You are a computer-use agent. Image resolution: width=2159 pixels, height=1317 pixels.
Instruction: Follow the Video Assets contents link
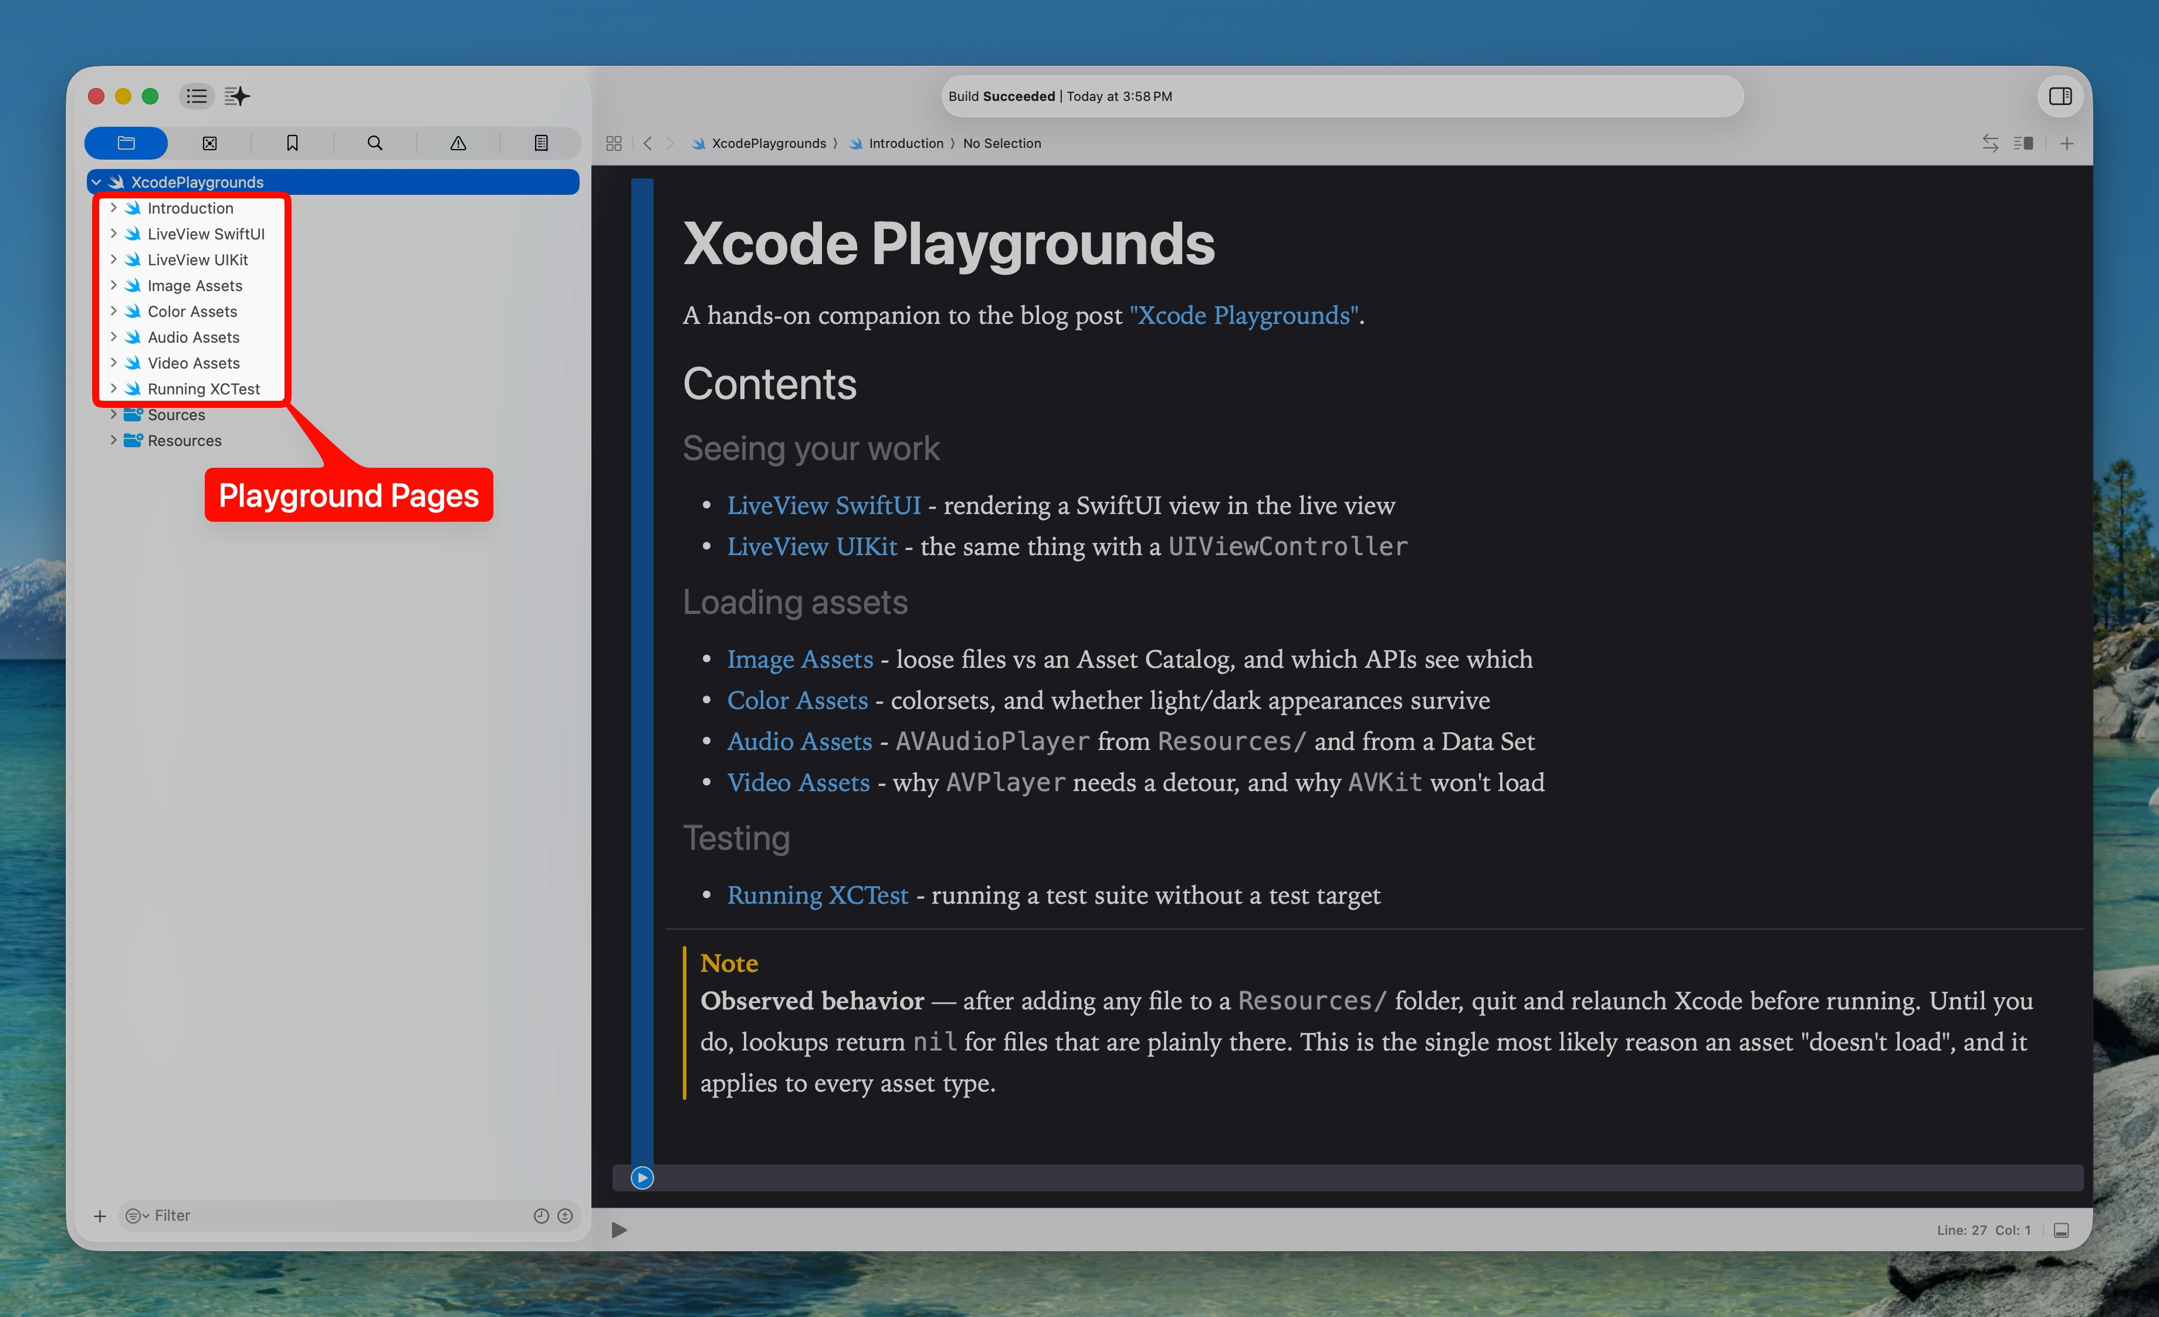pyautogui.click(x=798, y=782)
